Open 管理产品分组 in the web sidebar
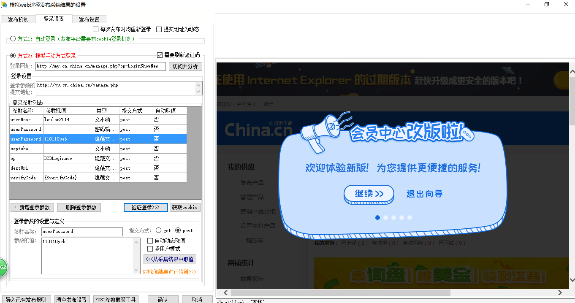The image size is (575, 303). pyautogui.click(x=258, y=211)
